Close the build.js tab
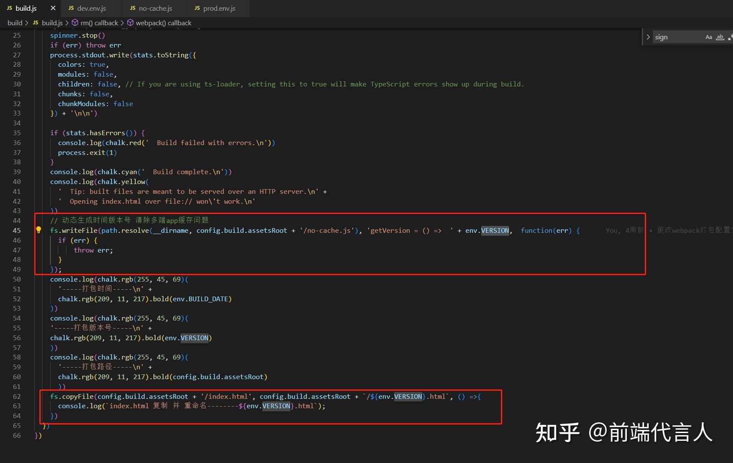 point(53,8)
